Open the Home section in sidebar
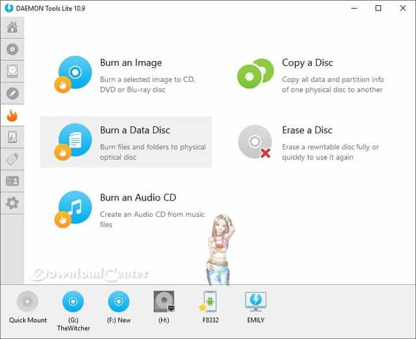This screenshot has height=339, width=416. click(x=12, y=27)
